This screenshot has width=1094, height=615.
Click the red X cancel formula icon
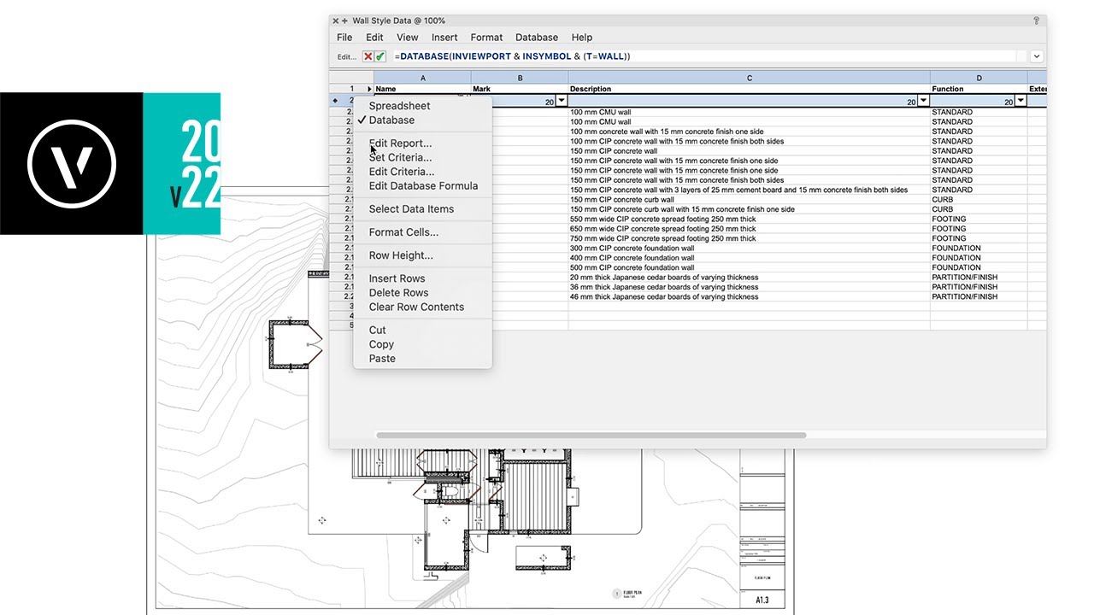pos(368,56)
